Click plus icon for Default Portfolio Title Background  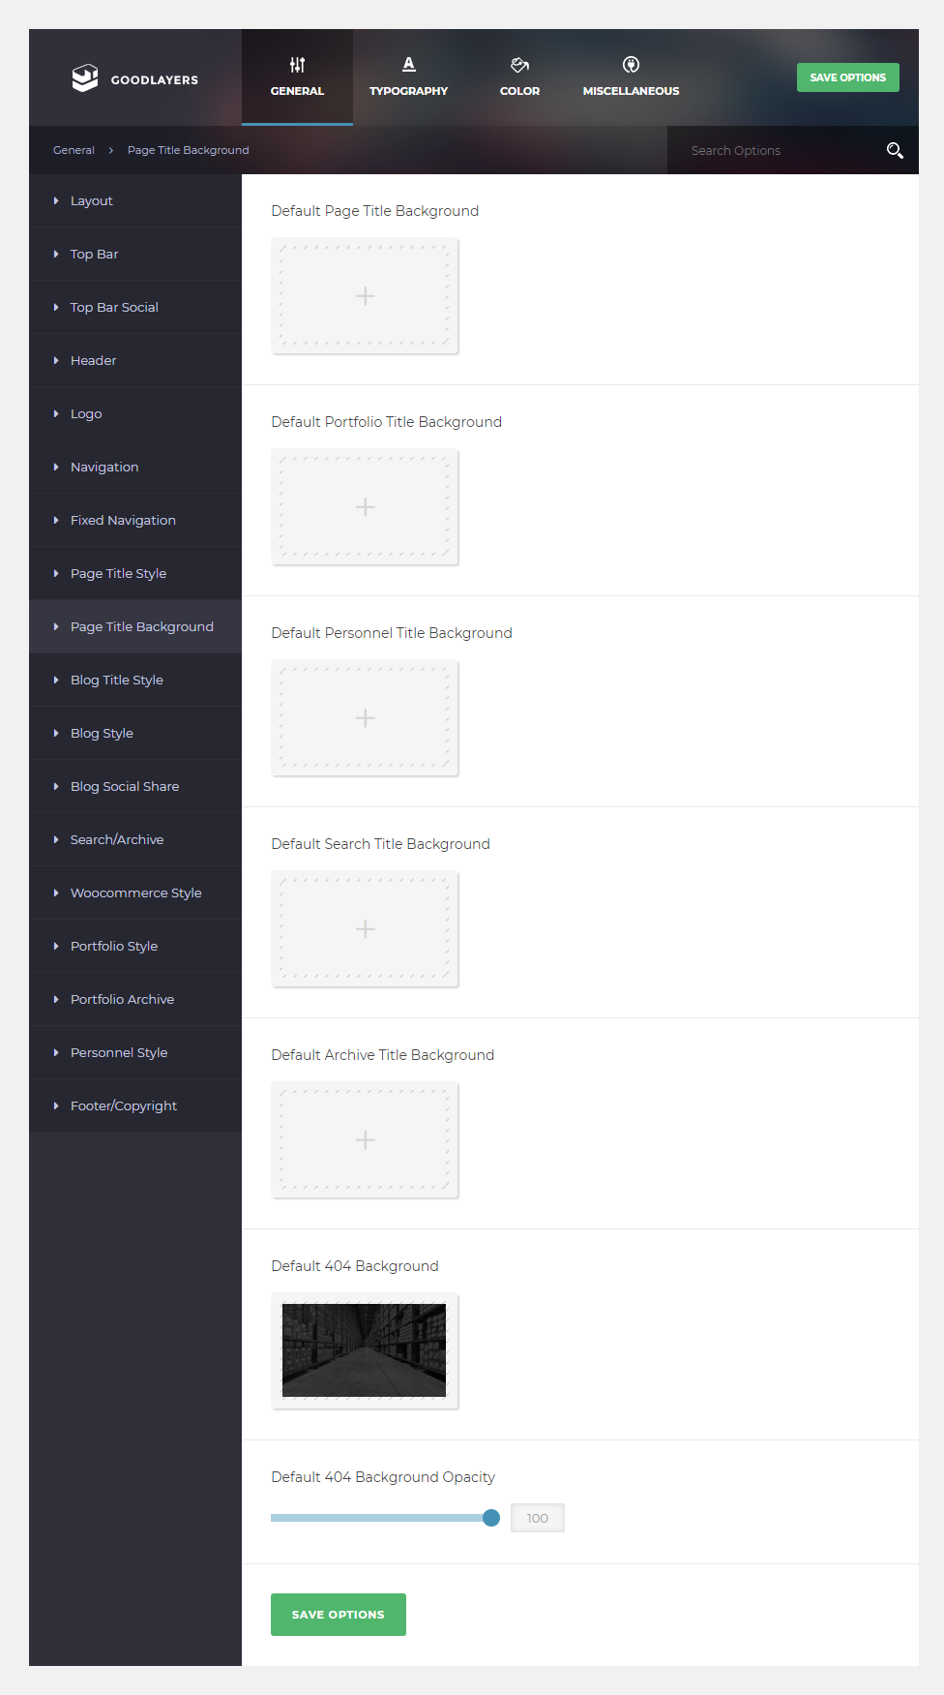[365, 507]
